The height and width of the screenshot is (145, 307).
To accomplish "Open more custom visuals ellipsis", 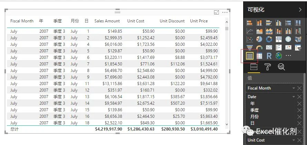I will coord(288,55).
